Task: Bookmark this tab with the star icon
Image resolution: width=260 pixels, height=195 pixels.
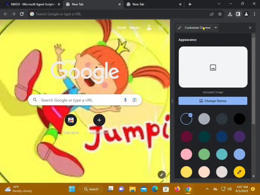Action: [x=220, y=14]
